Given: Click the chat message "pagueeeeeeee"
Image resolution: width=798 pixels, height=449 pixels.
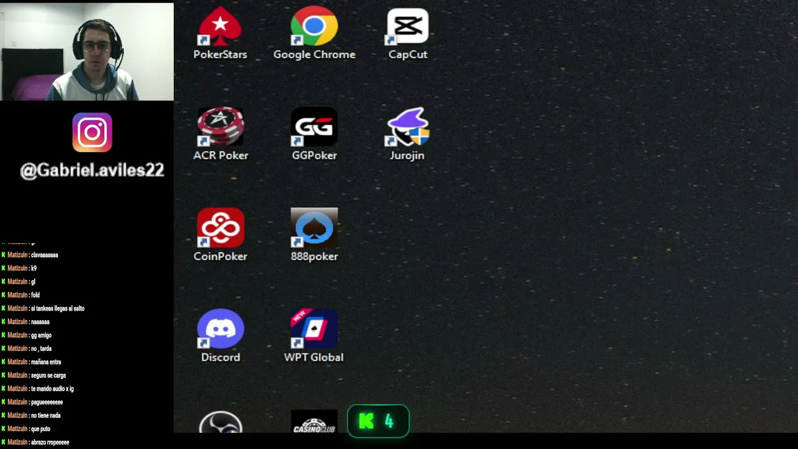Looking at the screenshot, I should point(47,402).
